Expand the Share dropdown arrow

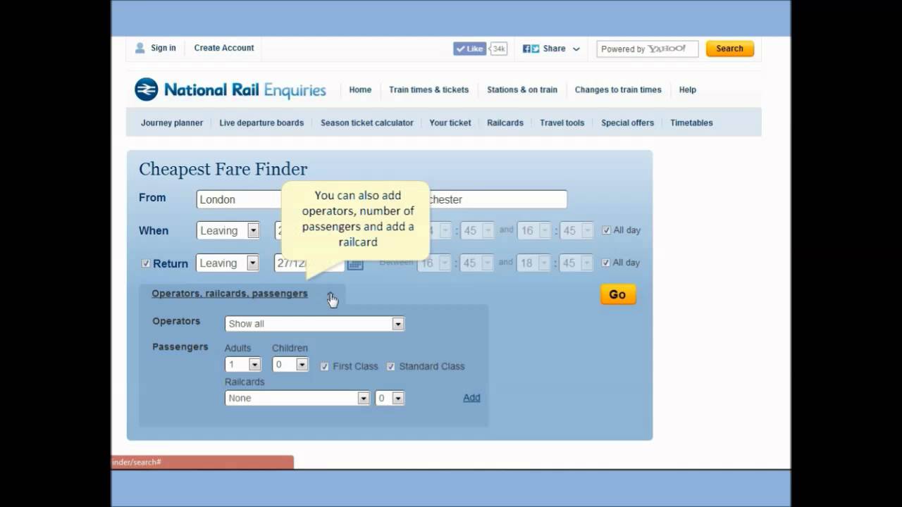point(576,49)
